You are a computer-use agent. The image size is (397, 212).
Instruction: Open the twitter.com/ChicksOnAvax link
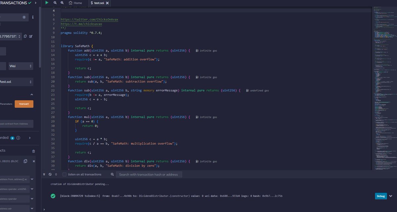(89, 19)
